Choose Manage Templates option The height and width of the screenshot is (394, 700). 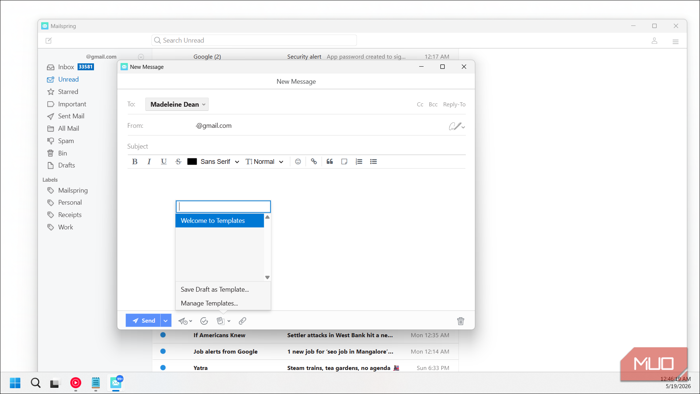[x=223, y=303]
